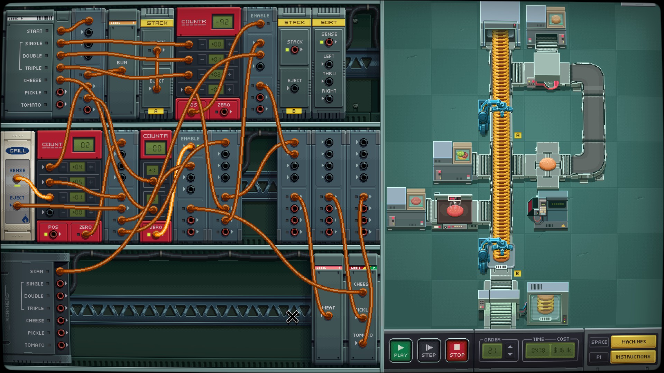
Task: Open the MACHINES panel
Action: click(x=633, y=342)
